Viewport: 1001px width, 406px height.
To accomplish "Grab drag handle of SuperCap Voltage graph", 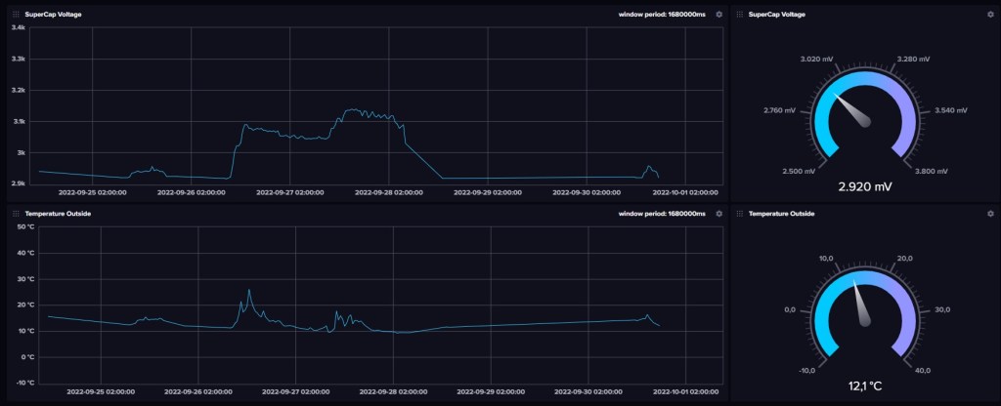I will (x=15, y=15).
